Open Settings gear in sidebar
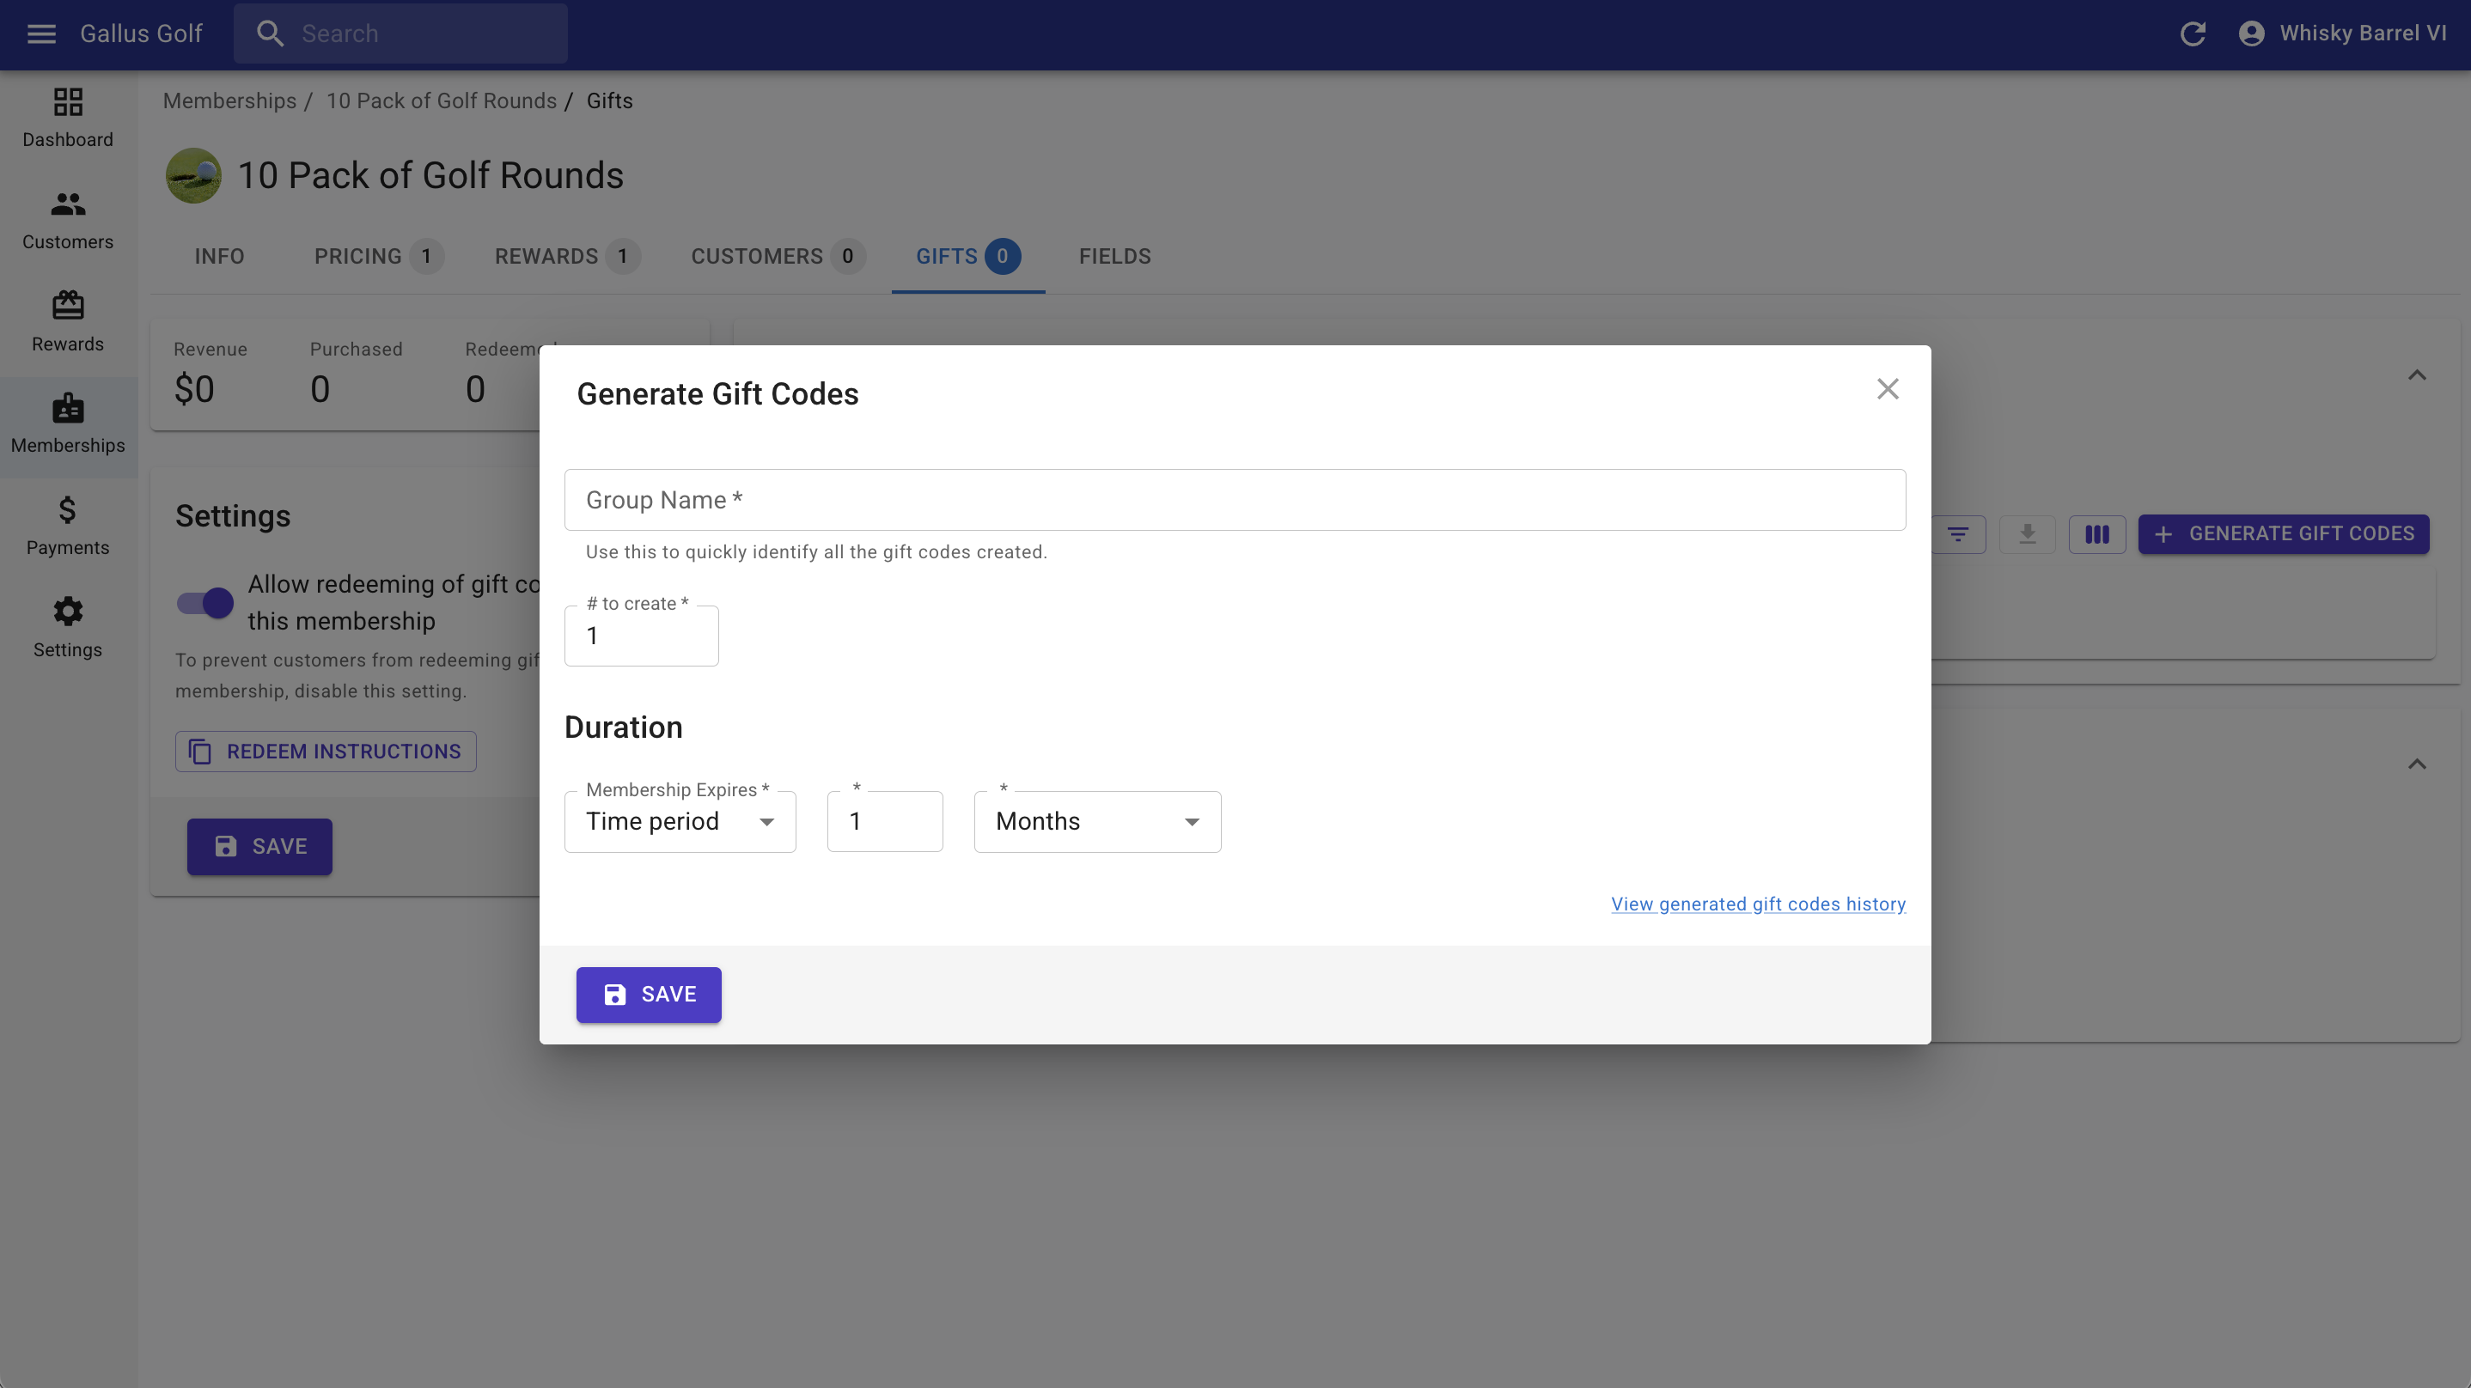The width and height of the screenshot is (2471, 1388). (x=67, y=627)
